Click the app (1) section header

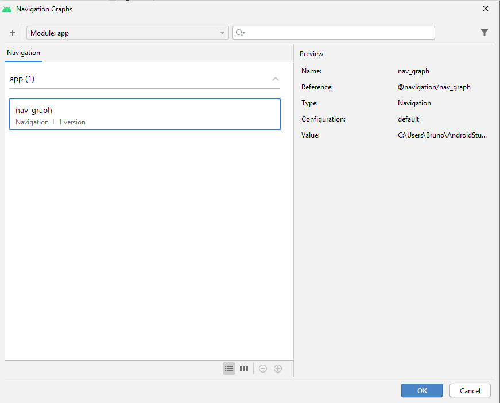22,79
